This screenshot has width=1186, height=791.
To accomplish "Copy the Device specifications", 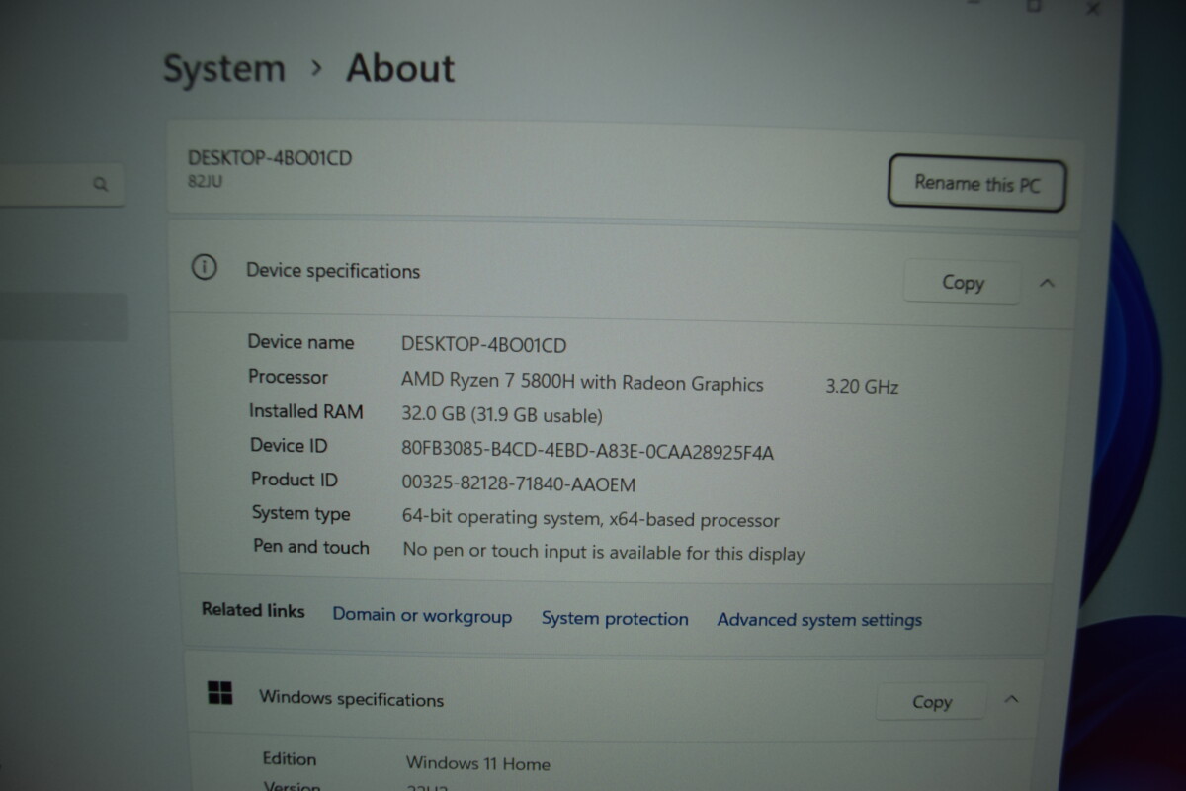I will pos(963,283).
